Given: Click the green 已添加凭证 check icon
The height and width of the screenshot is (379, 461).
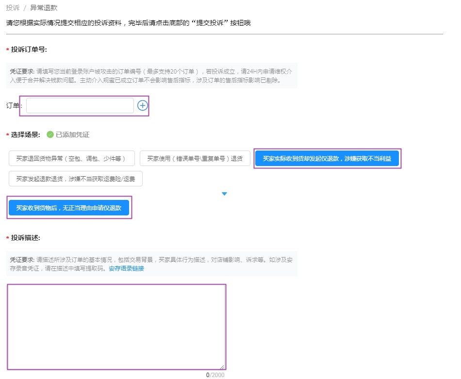Looking at the screenshot, I should [50, 135].
